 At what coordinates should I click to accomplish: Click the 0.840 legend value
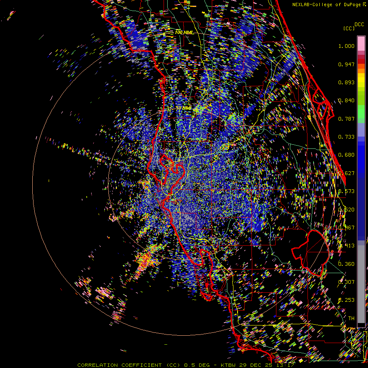(346, 101)
